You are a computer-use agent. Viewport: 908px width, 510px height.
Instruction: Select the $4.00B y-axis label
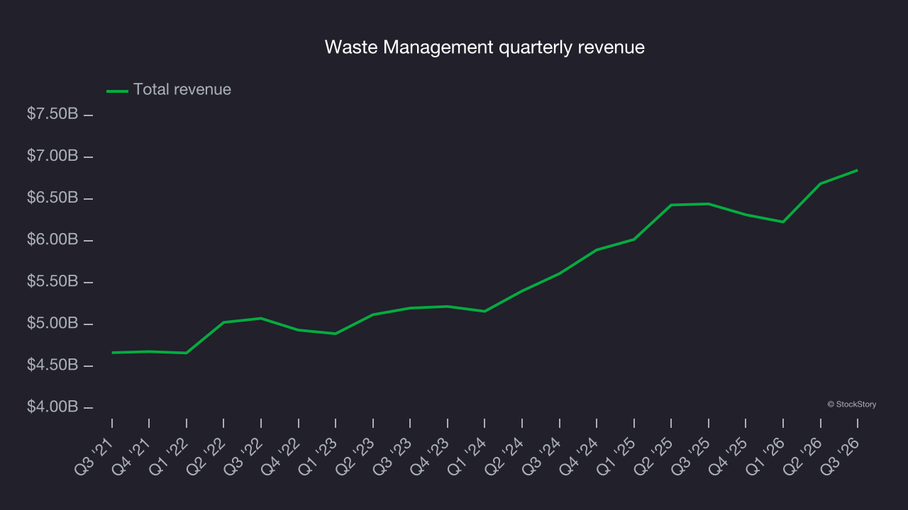(x=52, y=407)
